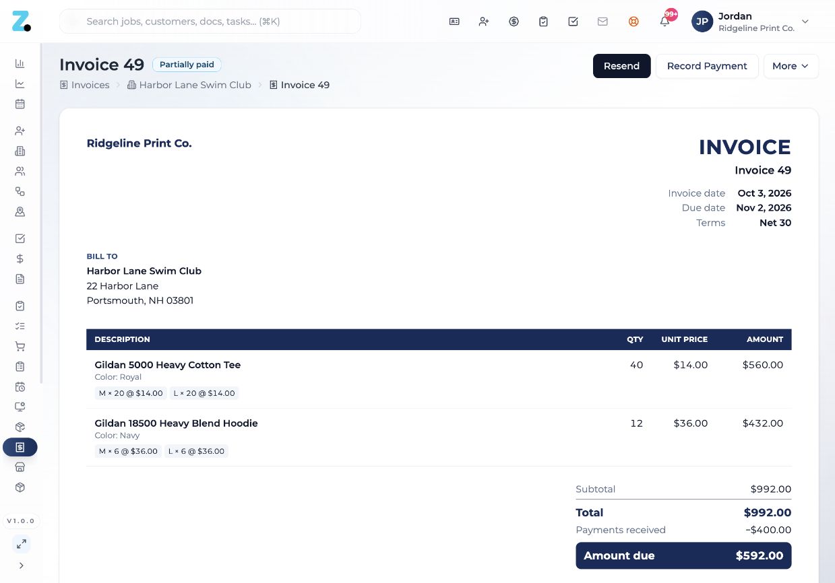835x583 pixels.
Task: Open the workflow nodes icon in sidebar
Action: pos(20,191)
